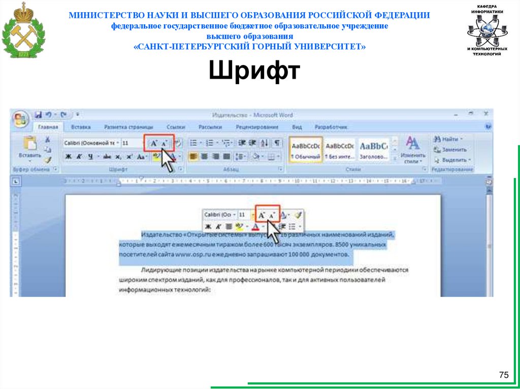This screenshot has width=520, height=389.
Task: Save document via Quick Access toolbar
Action: click(39, 115)
